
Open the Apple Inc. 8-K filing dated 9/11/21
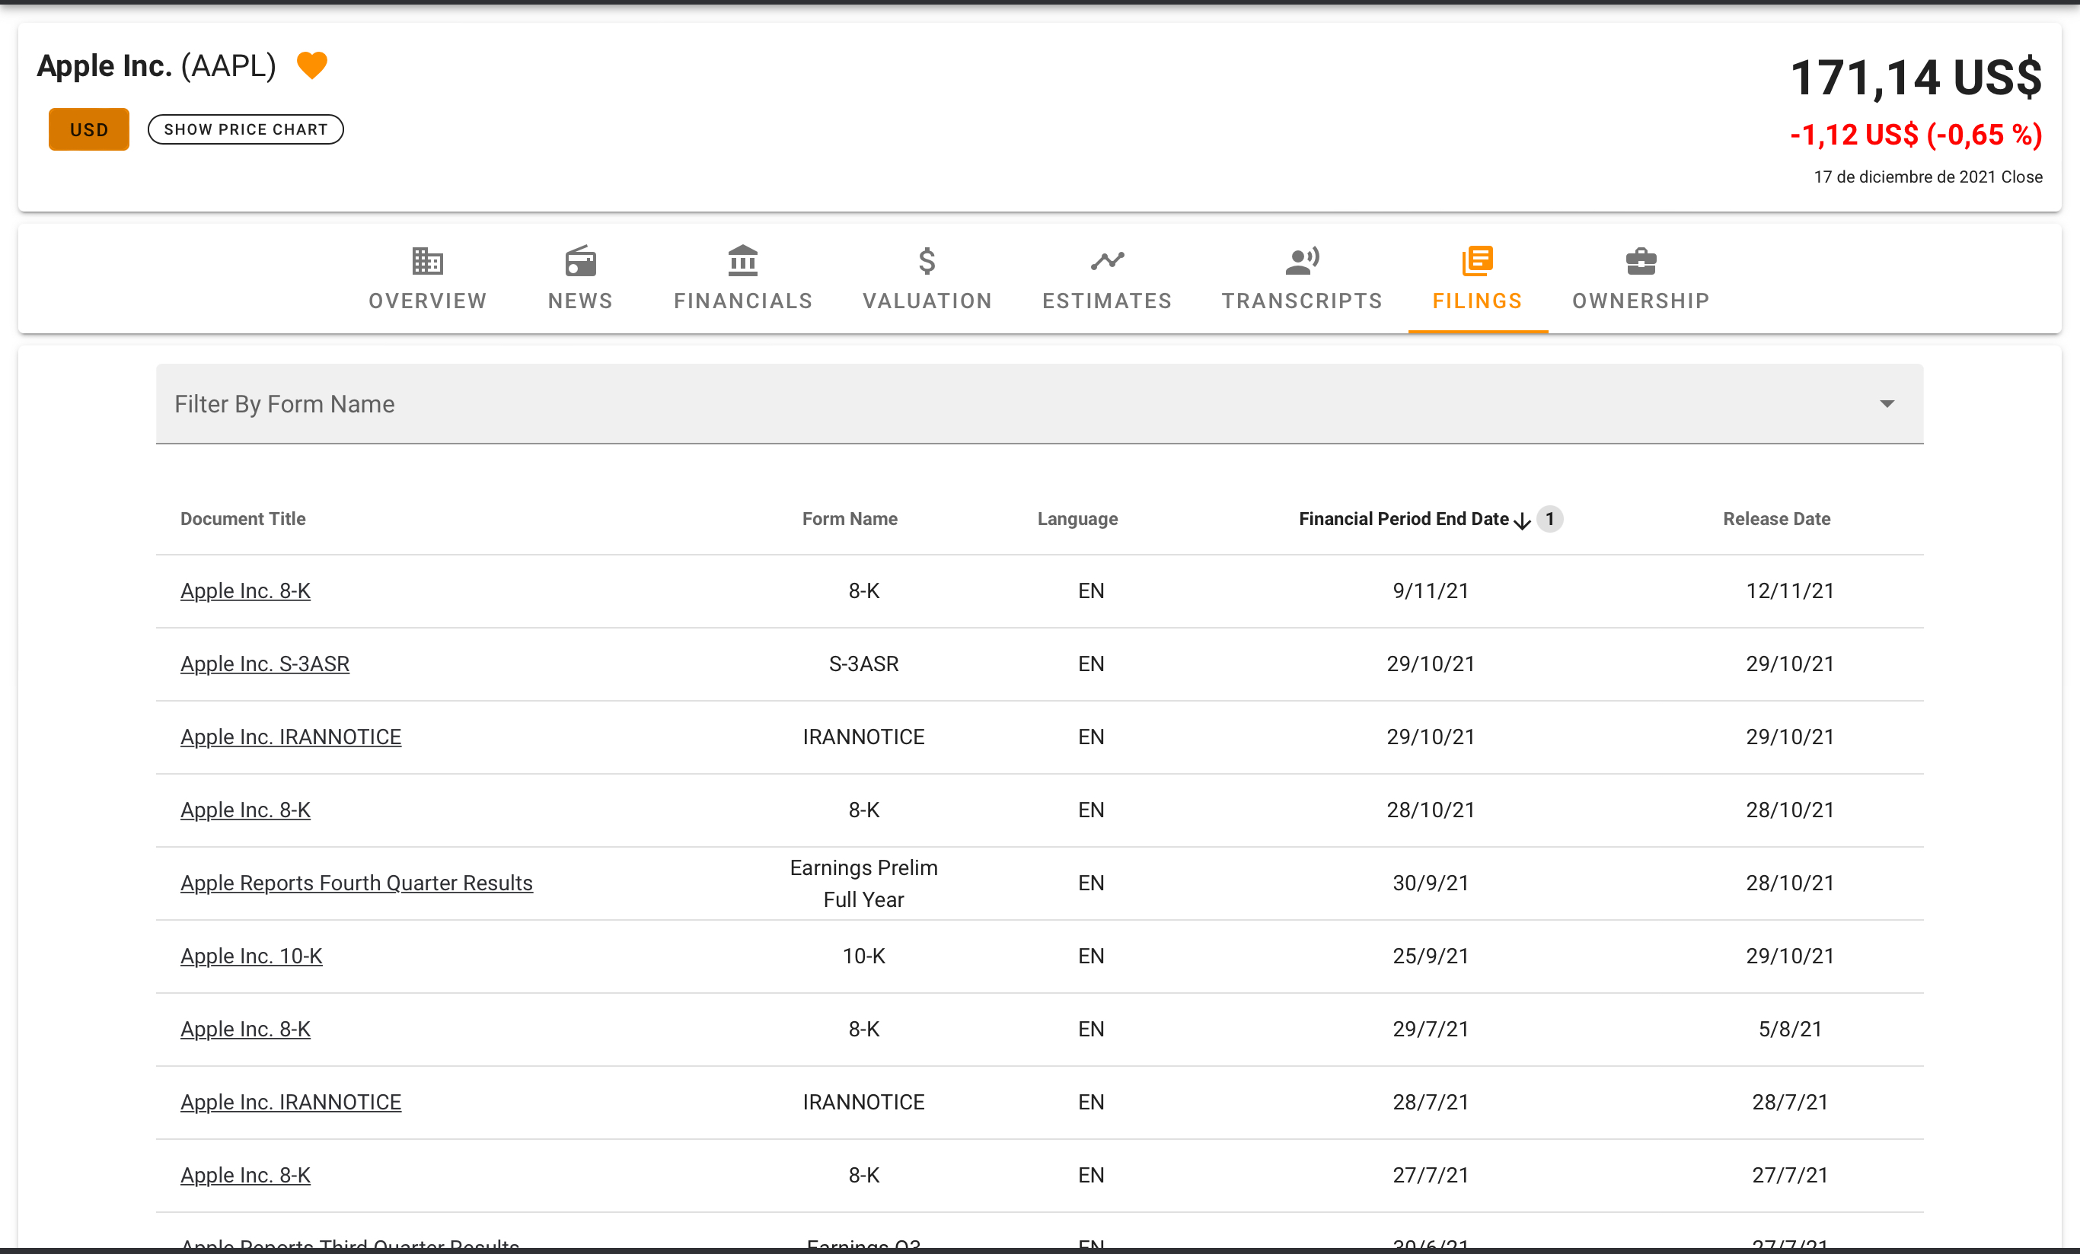click(x=245, y=591)
